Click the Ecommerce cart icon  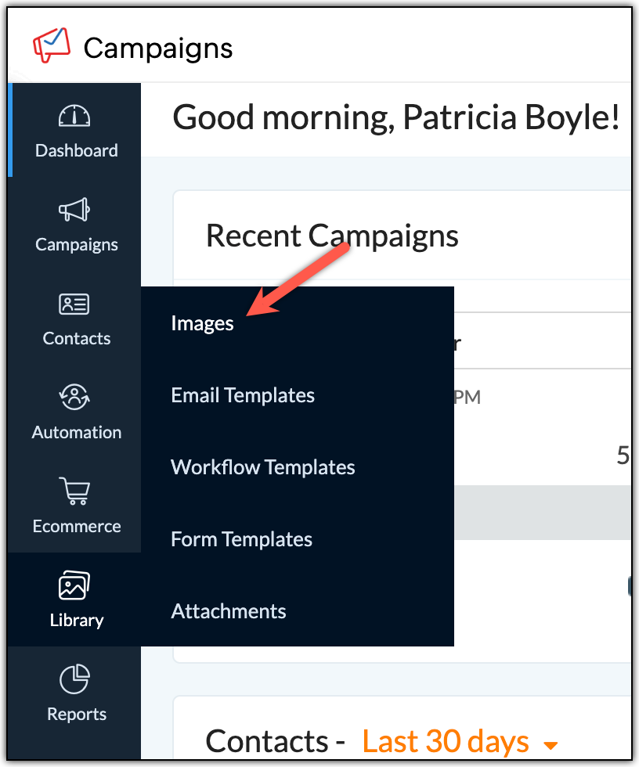pos(75,492)
